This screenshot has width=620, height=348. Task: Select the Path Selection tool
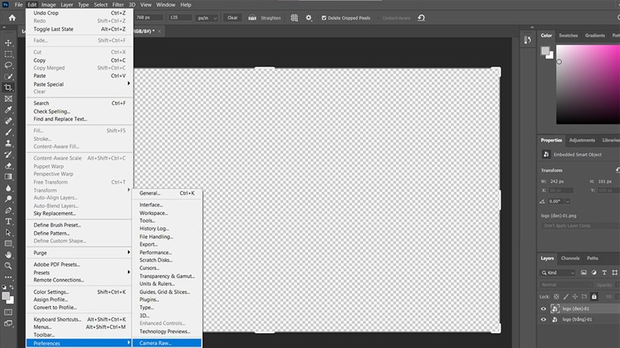click(9, 233)
